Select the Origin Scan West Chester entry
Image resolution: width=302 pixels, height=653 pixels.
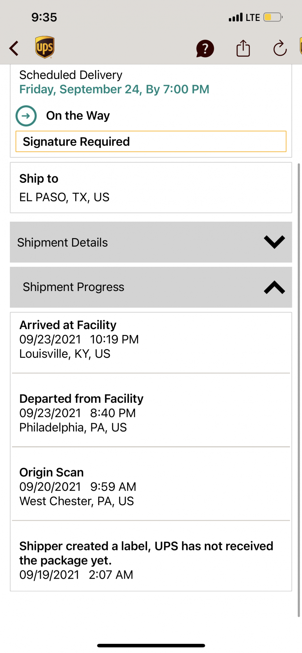pyautogui.click(x=151, y=486)
